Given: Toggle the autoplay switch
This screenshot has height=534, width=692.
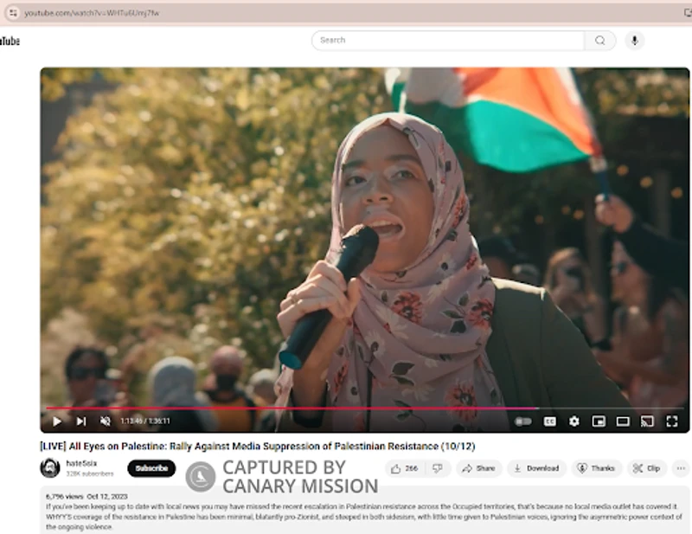Looking at the screenshot, I should click(523, 421).
